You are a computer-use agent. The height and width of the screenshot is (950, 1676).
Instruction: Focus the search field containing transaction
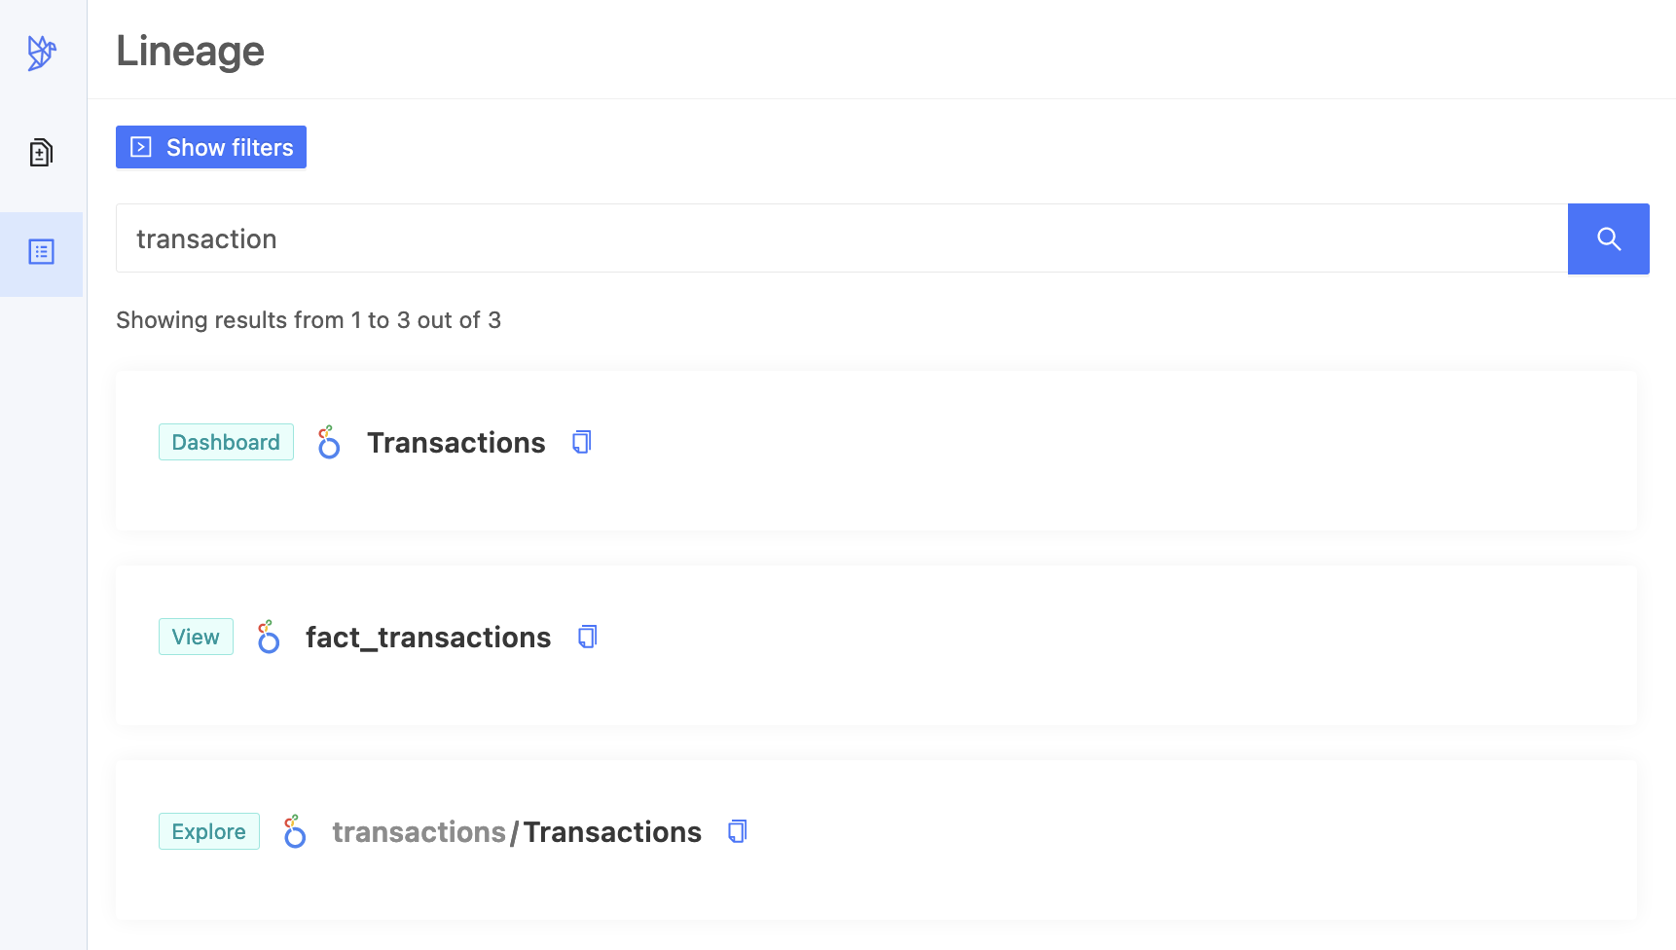coord(842,238)
